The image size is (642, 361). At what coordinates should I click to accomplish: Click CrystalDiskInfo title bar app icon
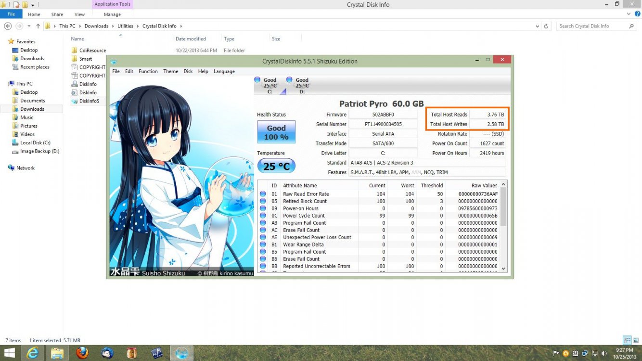113,61
